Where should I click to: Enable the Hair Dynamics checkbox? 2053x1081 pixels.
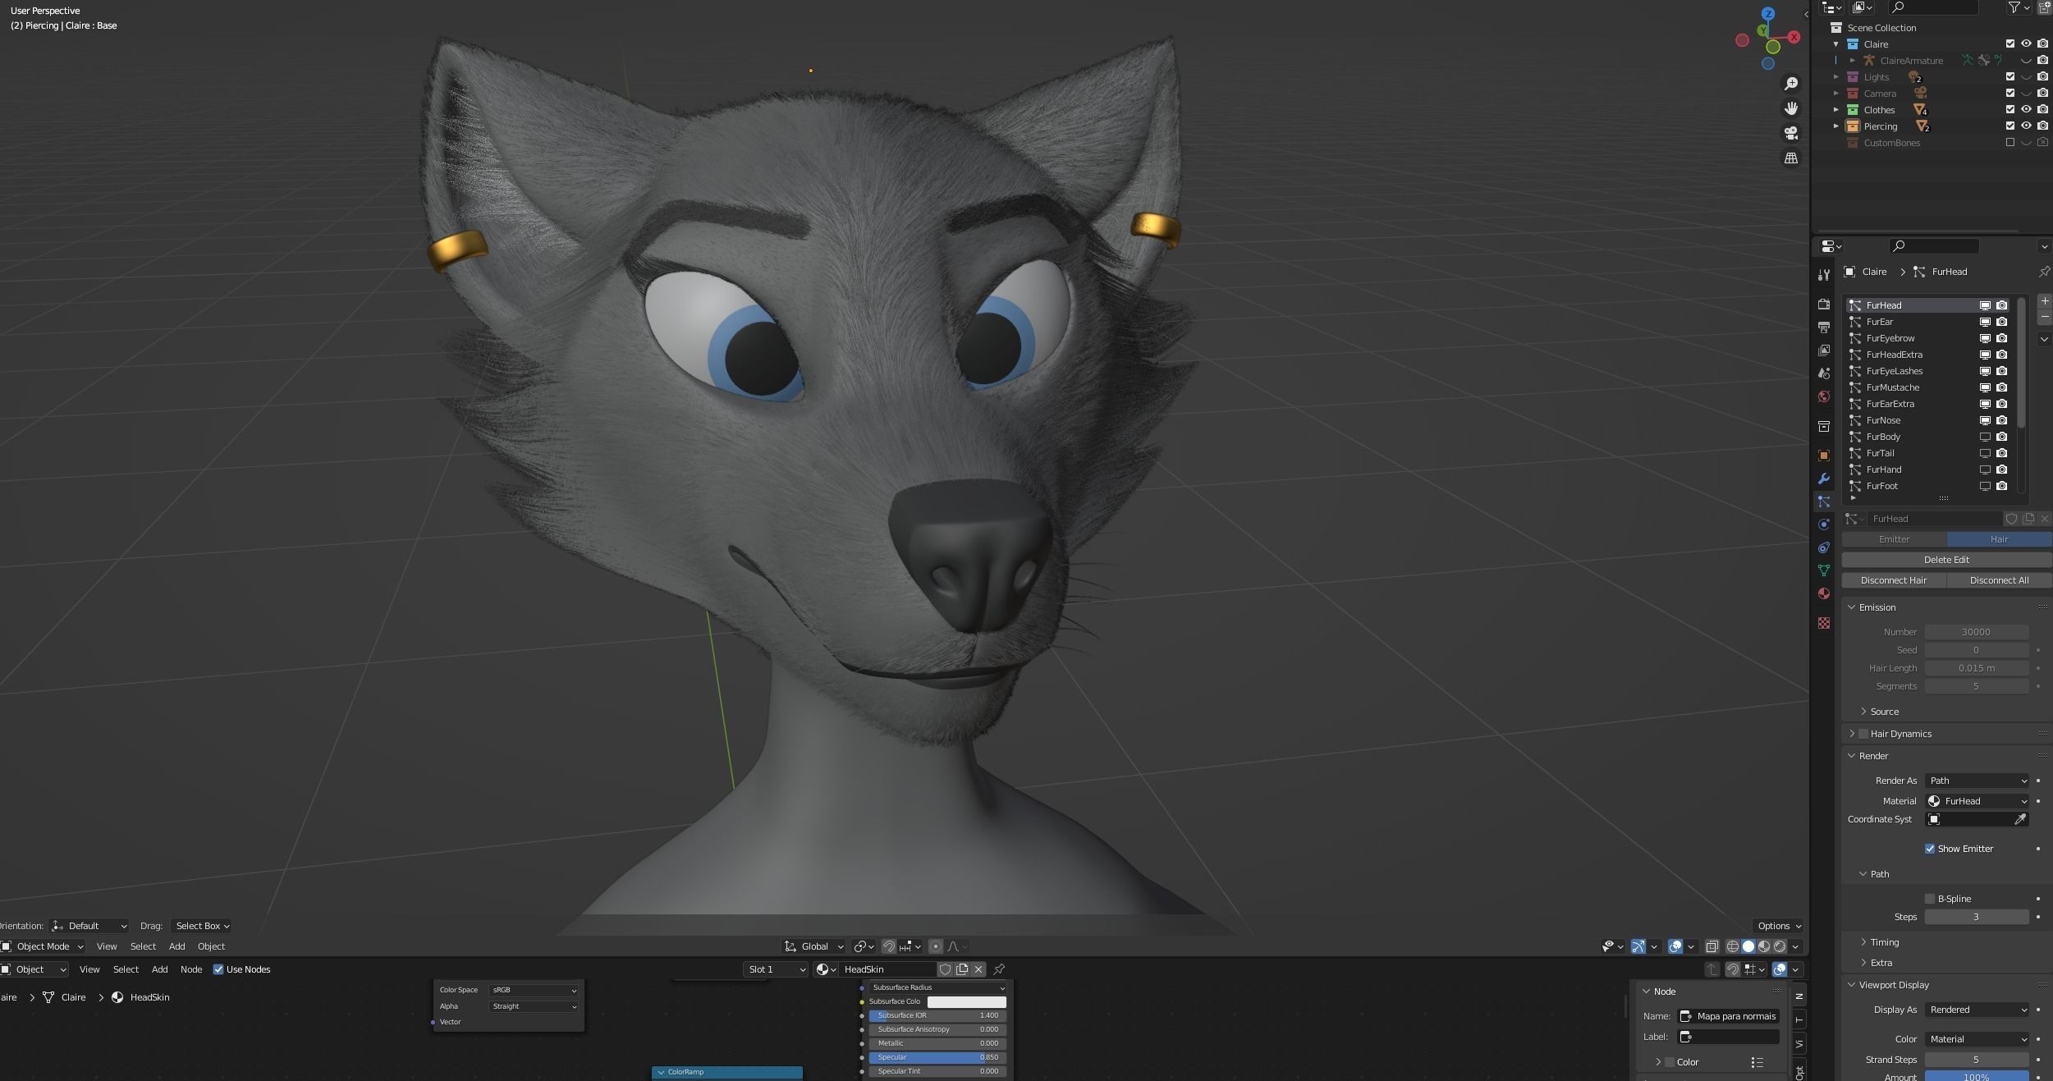1863,734
